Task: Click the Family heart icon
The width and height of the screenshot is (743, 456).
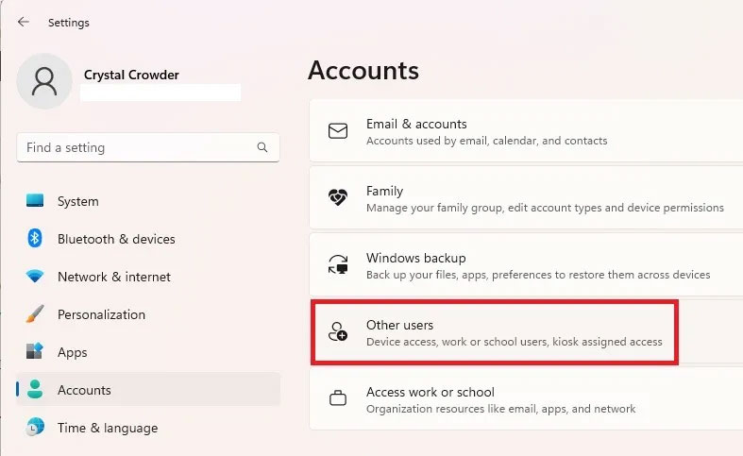Action: click(x=338, y=198)
